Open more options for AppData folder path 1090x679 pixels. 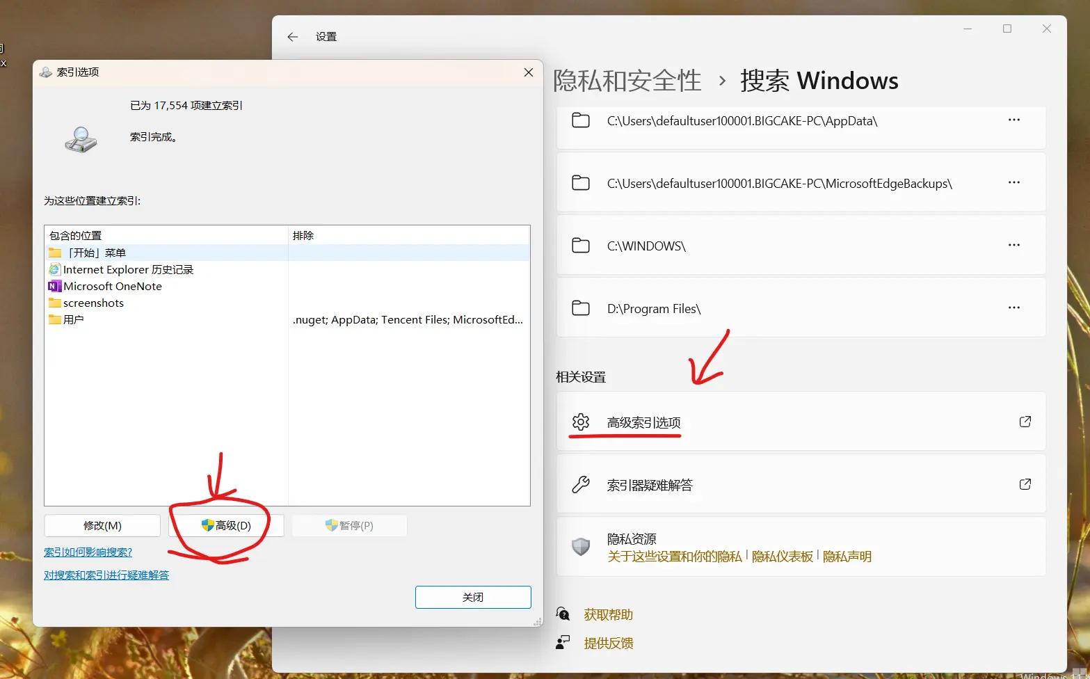click(1014, 120)
